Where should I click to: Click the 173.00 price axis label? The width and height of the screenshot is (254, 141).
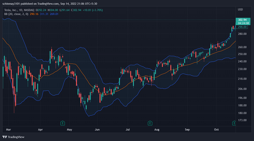(242, 120)
